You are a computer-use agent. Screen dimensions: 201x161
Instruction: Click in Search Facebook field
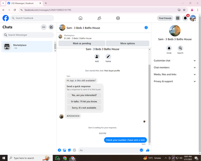(x=32, y=18)
